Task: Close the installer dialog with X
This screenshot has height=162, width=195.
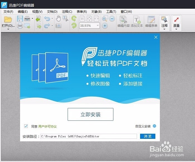Action: pos(156,37)
